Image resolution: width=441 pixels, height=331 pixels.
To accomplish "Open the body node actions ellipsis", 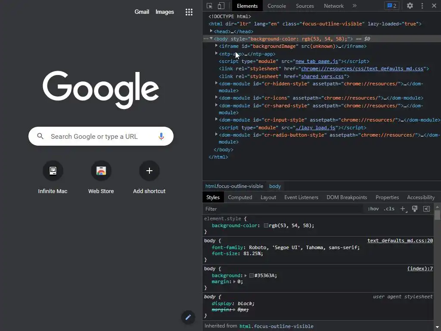I will (x=206, y=38).
